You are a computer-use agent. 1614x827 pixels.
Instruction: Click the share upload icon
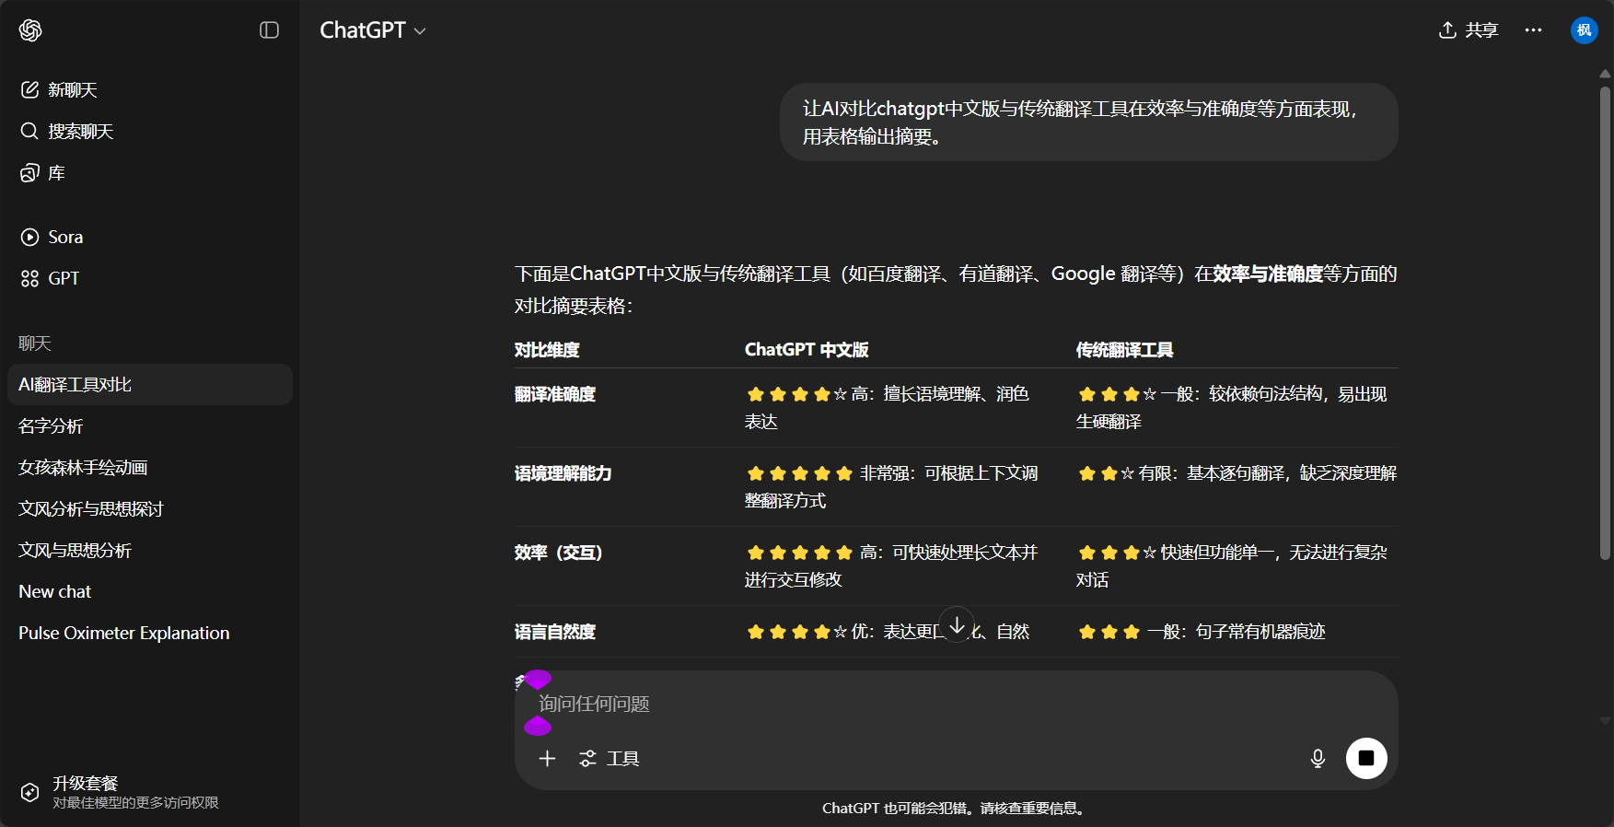(1447, 30)
